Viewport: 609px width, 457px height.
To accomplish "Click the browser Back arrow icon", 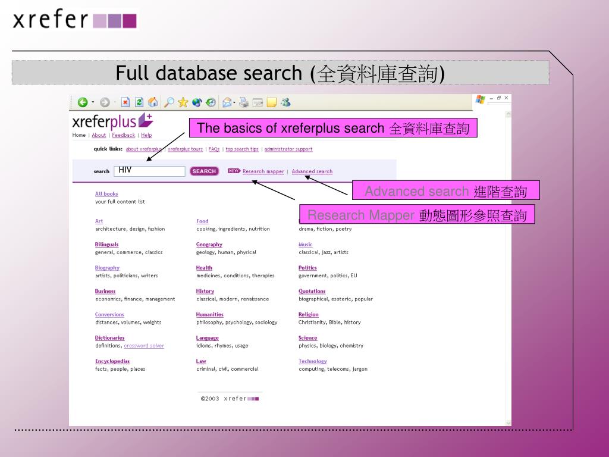I will click(x=82, y=102).
